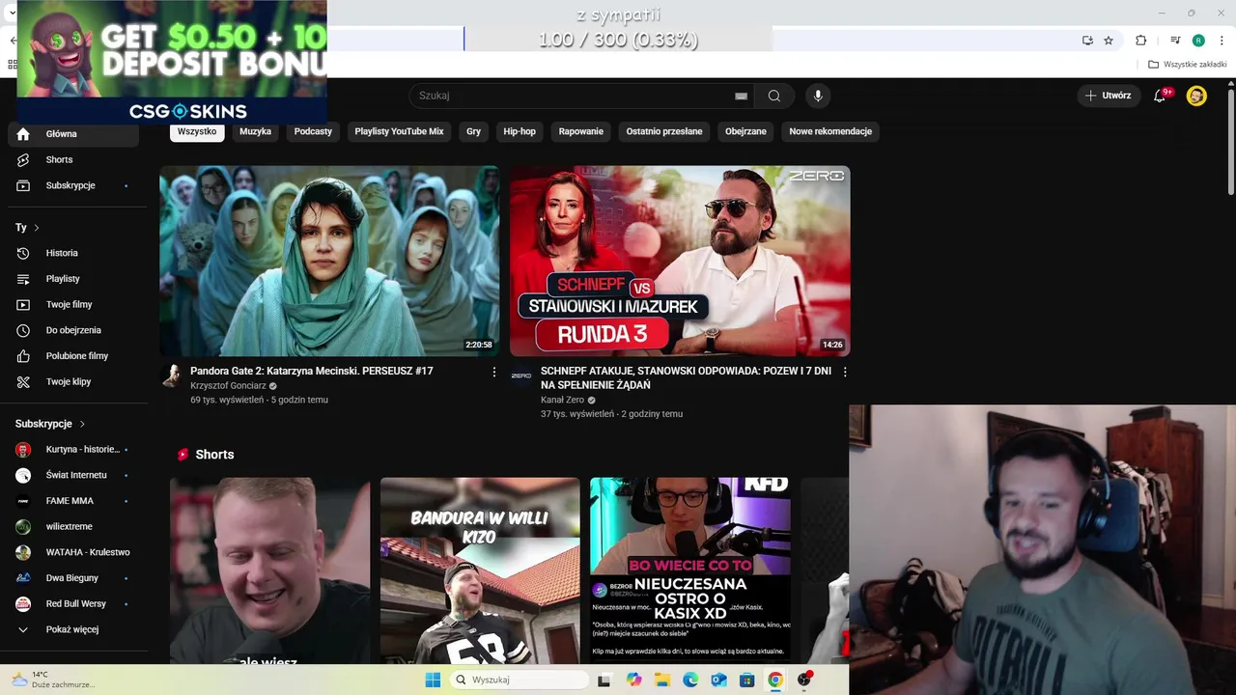Open Pandora Gate 2 video title link

pyautogui.click(x=312, y=371)
